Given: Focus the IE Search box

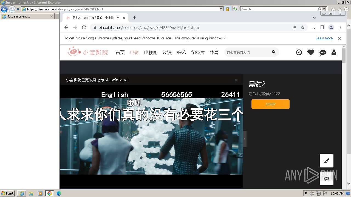Looking at the screenshot, I should 279,9.
